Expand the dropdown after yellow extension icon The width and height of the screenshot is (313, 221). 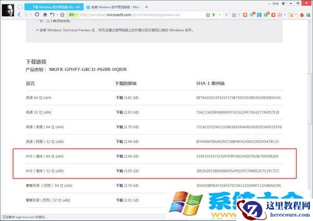click(296, 15)
